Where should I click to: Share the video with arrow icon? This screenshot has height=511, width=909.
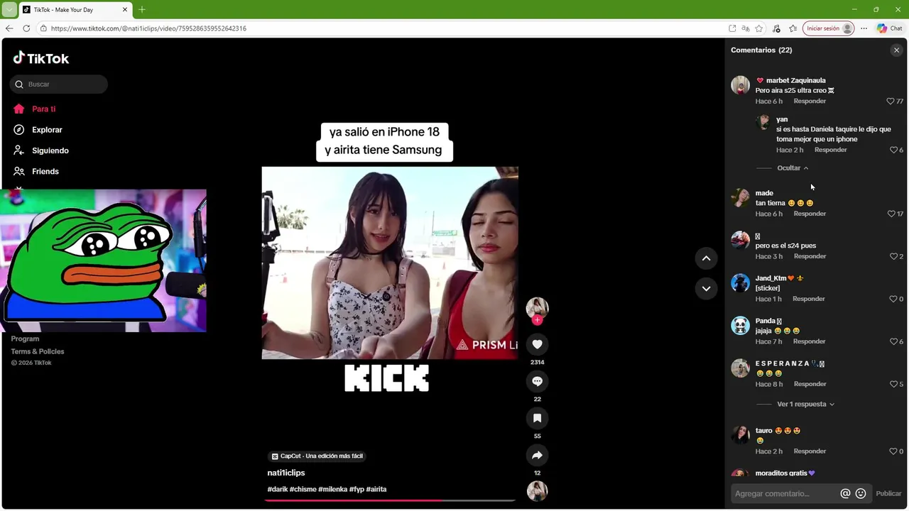(x=537, y=455)
